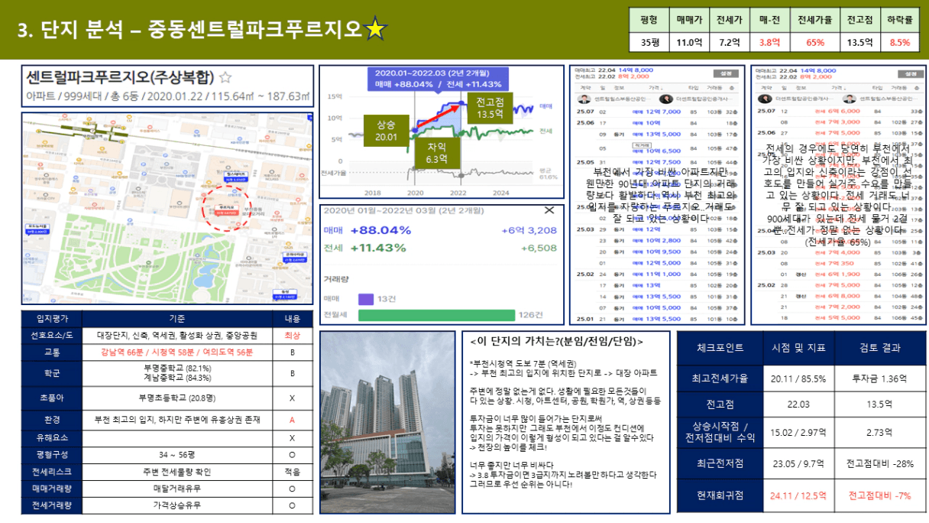
Task: Click the +11.43% 전세 change value
Action: pos(377,248)
